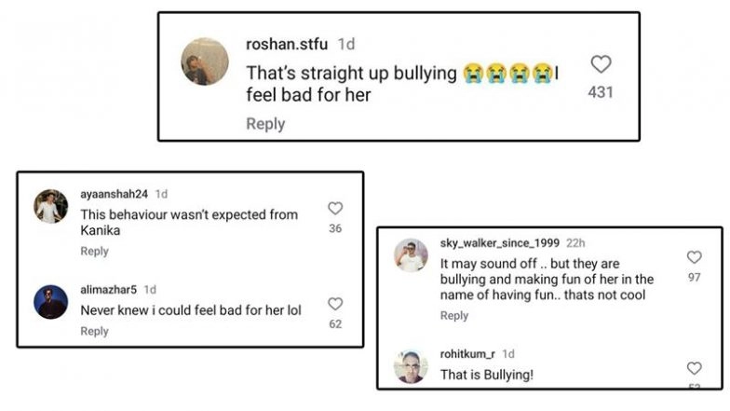Open roshan.stfu's profile picture
Viewport: 730px width, 411px height.
(x=205, y=62)
